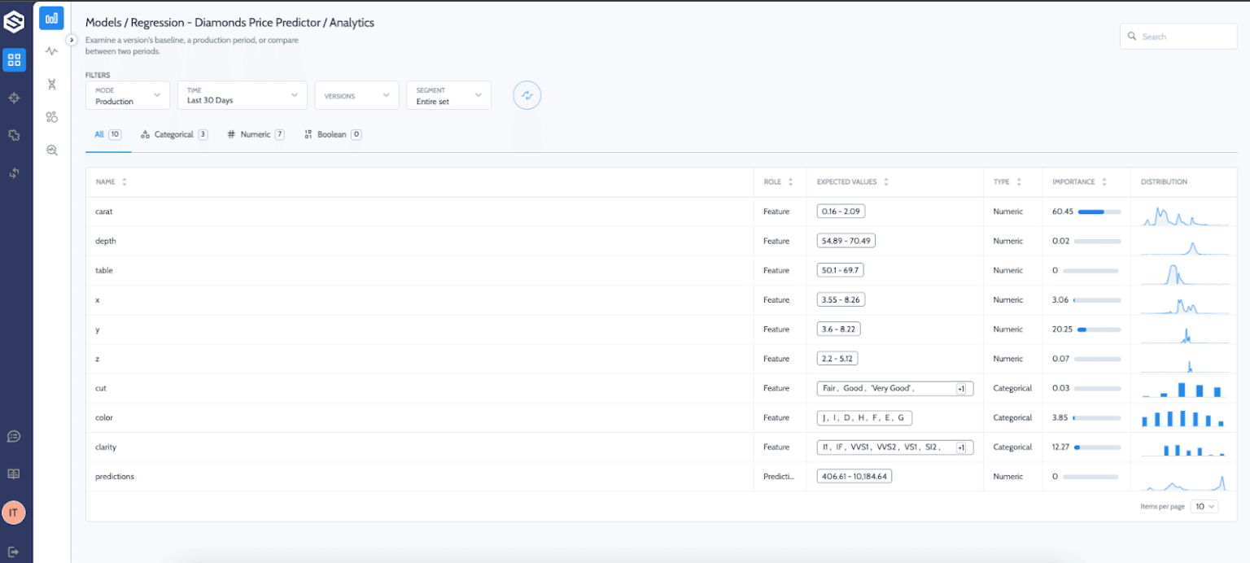The width and height of the screenshot is (1250, 563).
Task: Switch to the Categorical tab
Action: pyautogui.click(x=173, y=134)
